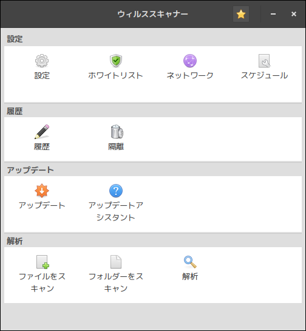Click the yellow star button in title bar
The image size is (306, 331).
point(241,14)
